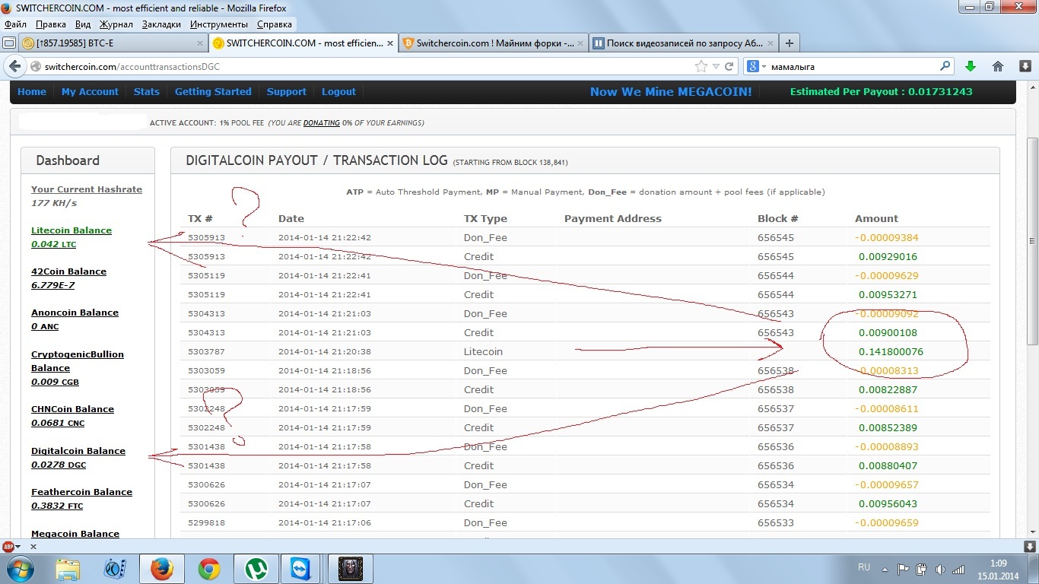
Task: Click the Logout link
Action: click(x=338, y=91)
